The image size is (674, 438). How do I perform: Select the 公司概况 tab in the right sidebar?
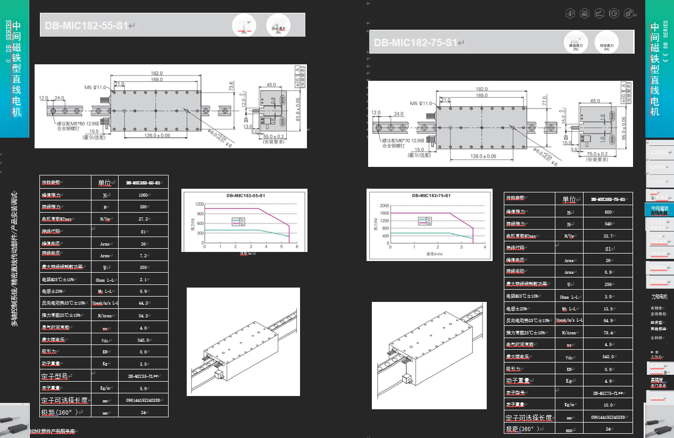click(660, 152)
